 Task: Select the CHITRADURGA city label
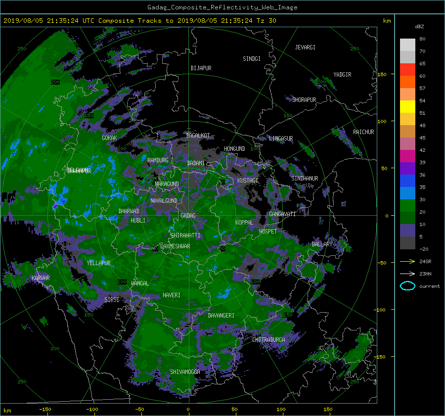coord(269,340)
